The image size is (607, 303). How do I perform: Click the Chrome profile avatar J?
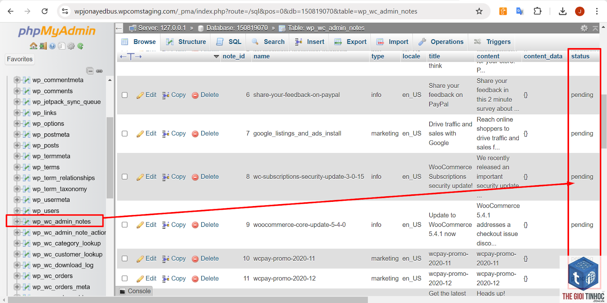(580, 11)
